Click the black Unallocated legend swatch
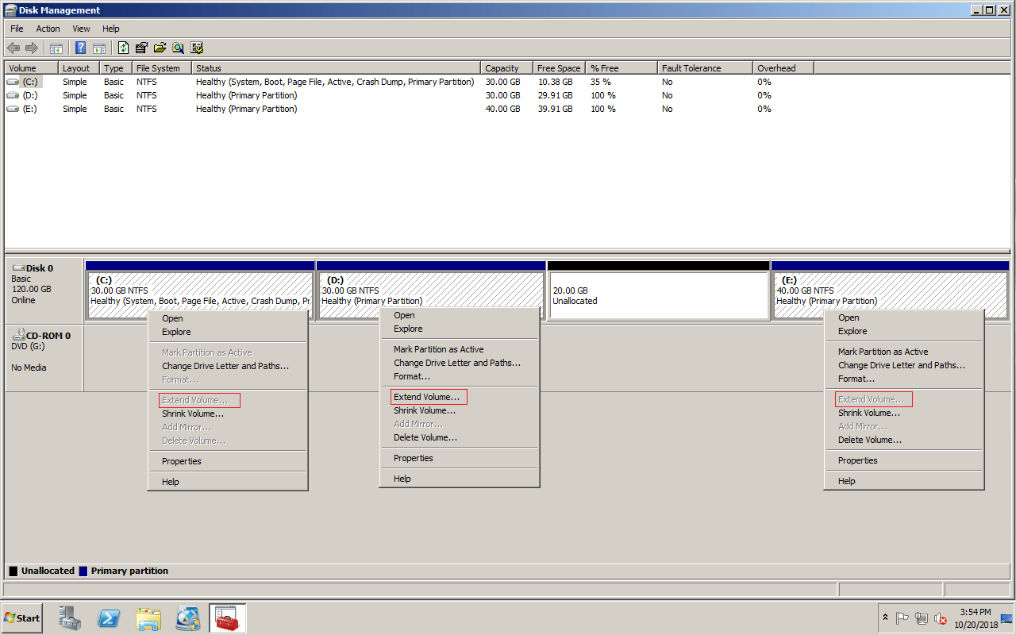 click(x=13, y=571)
